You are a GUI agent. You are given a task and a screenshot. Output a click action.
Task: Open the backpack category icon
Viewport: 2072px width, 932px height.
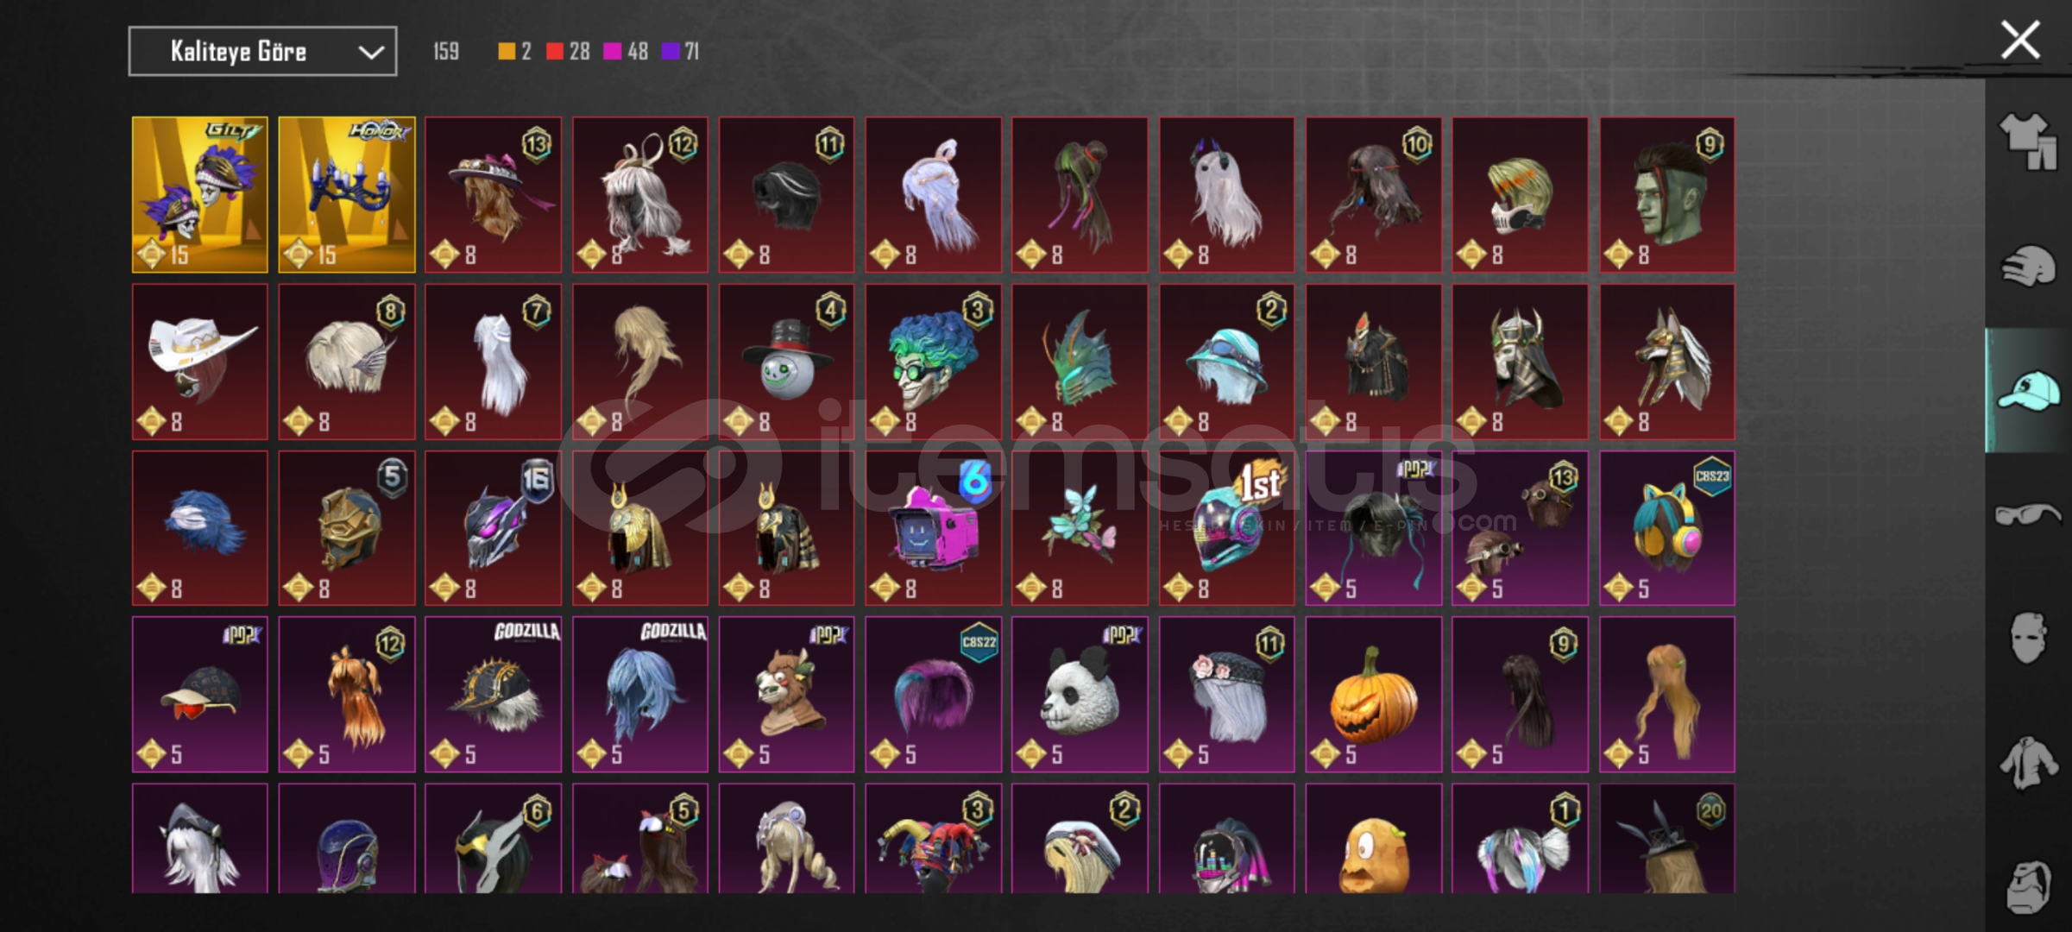[2027, 886]
